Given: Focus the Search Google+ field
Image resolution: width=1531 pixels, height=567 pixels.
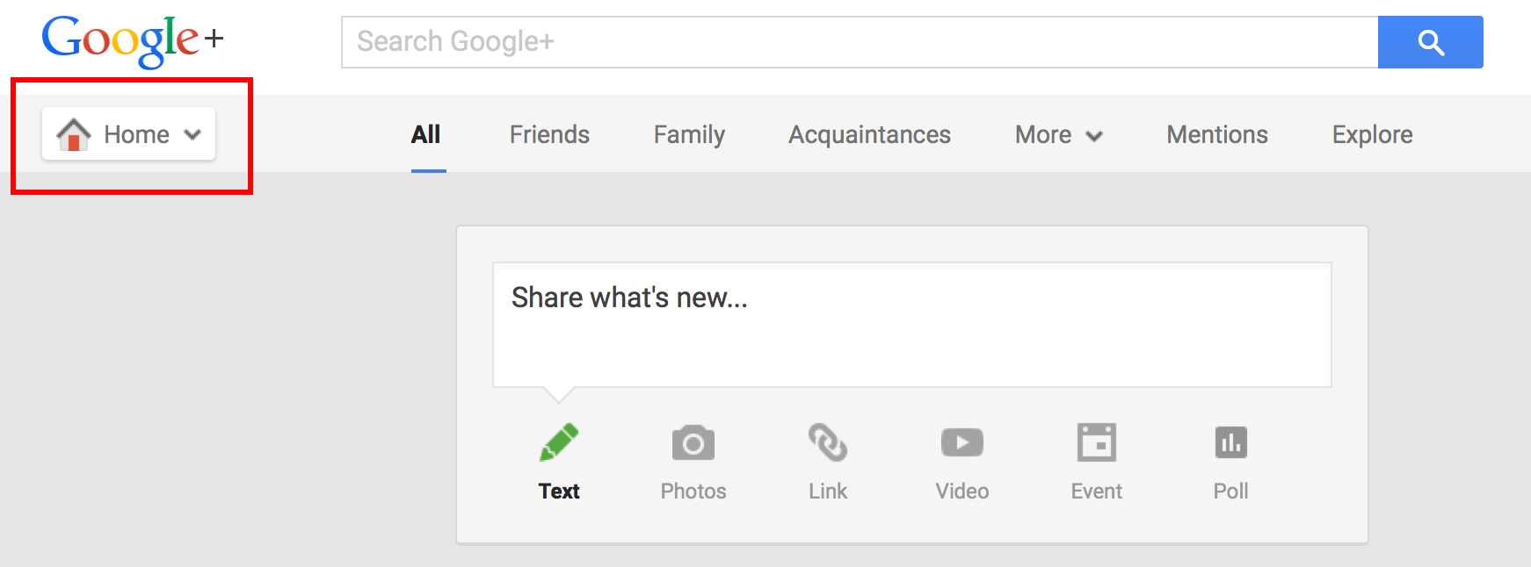Looking at the screenshot, I should coord(859,42).
